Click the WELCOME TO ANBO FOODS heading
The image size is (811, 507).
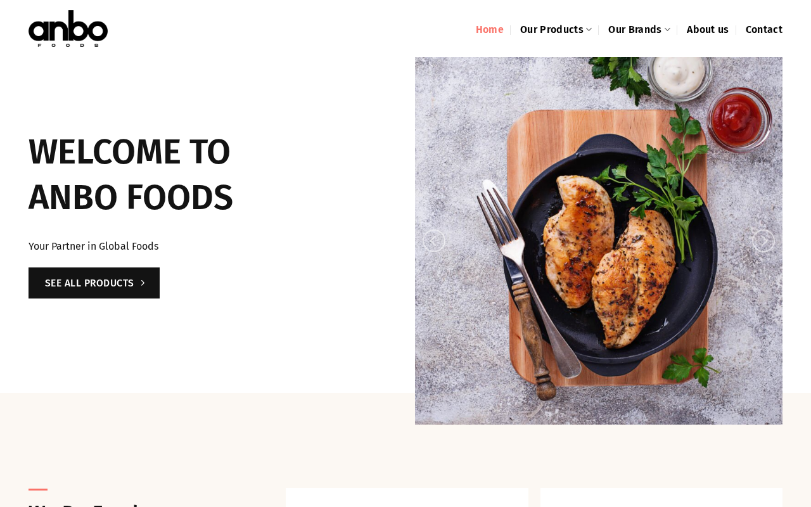(131, 174)
